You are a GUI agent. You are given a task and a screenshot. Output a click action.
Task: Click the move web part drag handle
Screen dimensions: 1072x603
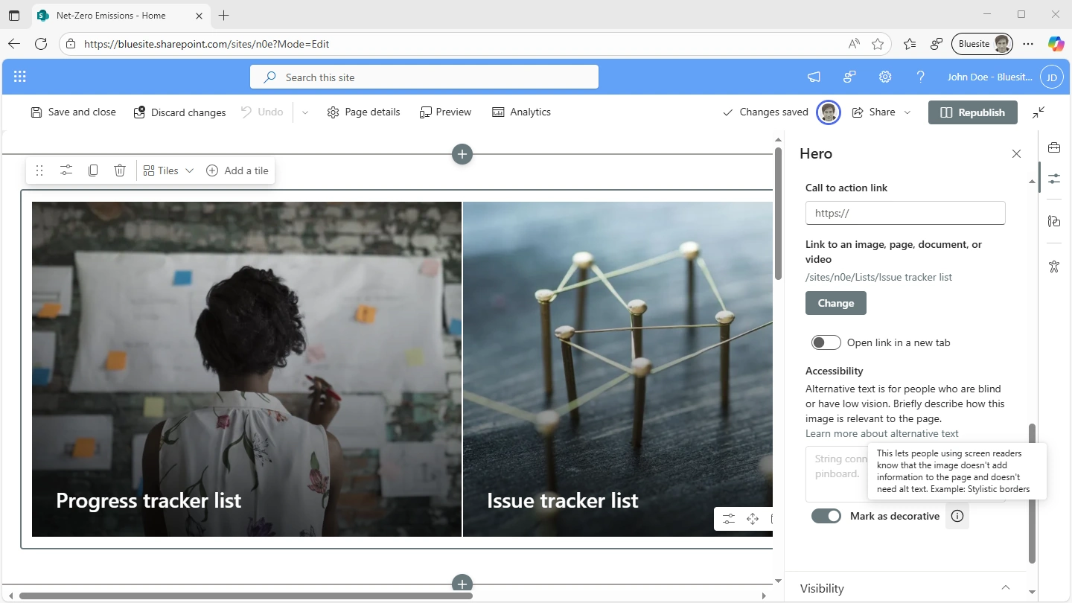39,170
